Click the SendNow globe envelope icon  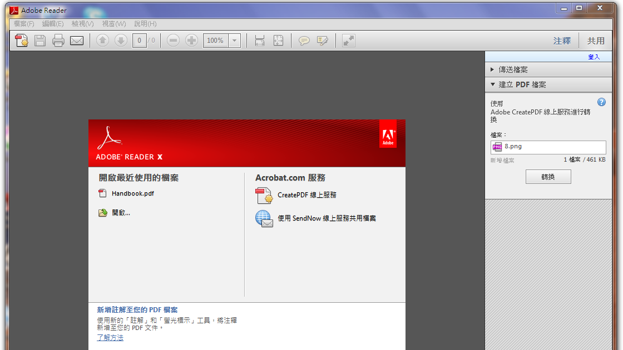264,219
